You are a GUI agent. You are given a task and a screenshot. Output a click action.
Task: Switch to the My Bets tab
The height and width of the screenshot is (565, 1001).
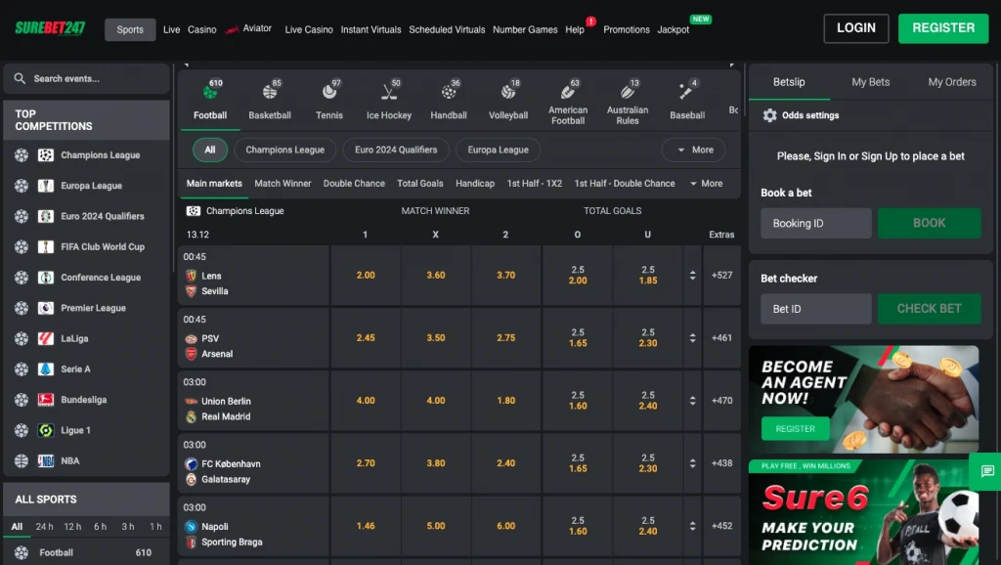click(870, 82)
